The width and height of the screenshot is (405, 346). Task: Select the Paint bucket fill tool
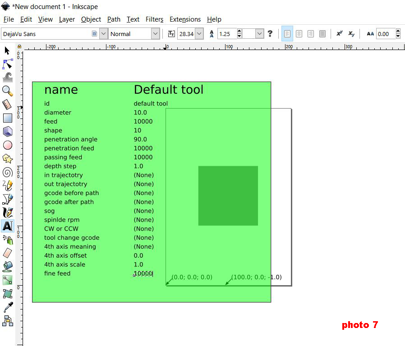(x=8, y=267)
